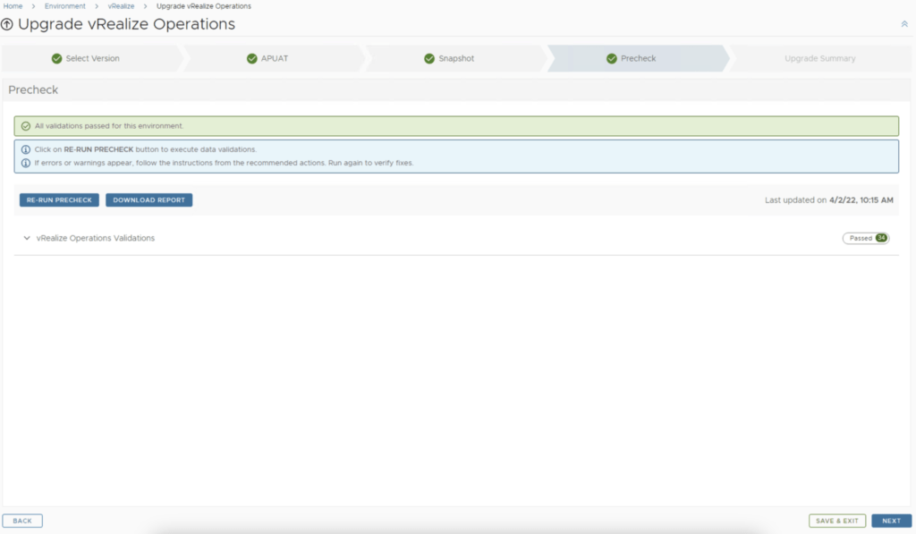Screen dimensions: 916x534
Task: Click the upgrade arrow icon beside page title
Action: (x=8, y=25)
